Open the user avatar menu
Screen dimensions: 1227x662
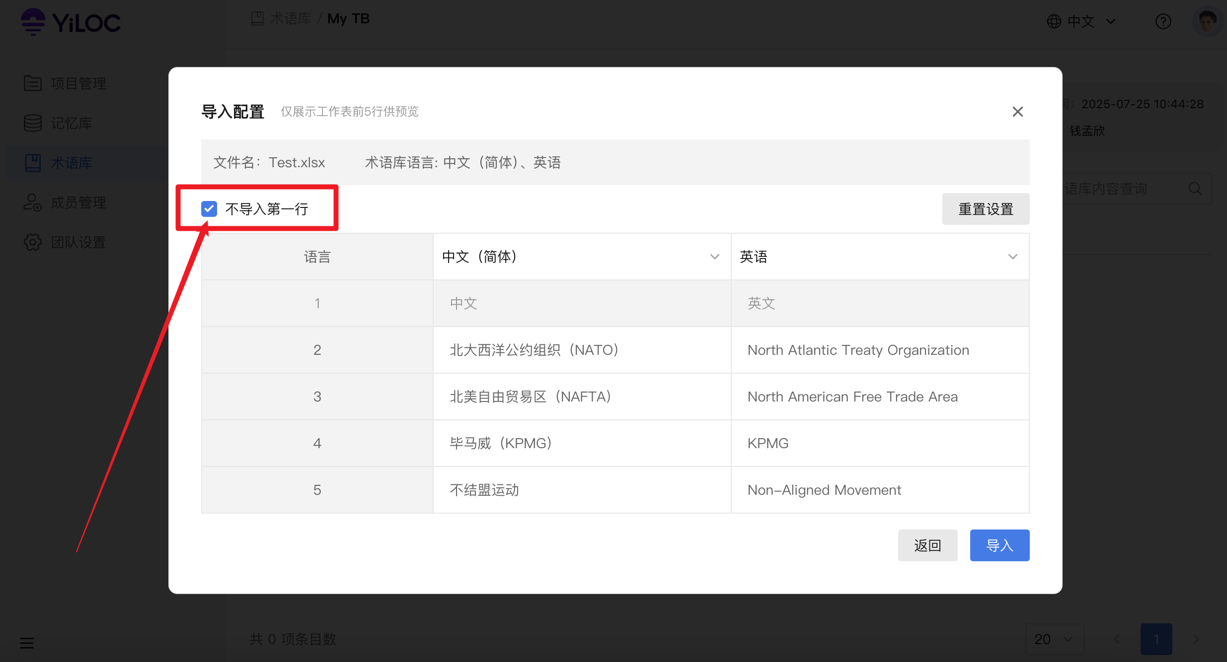[1208, 21]
